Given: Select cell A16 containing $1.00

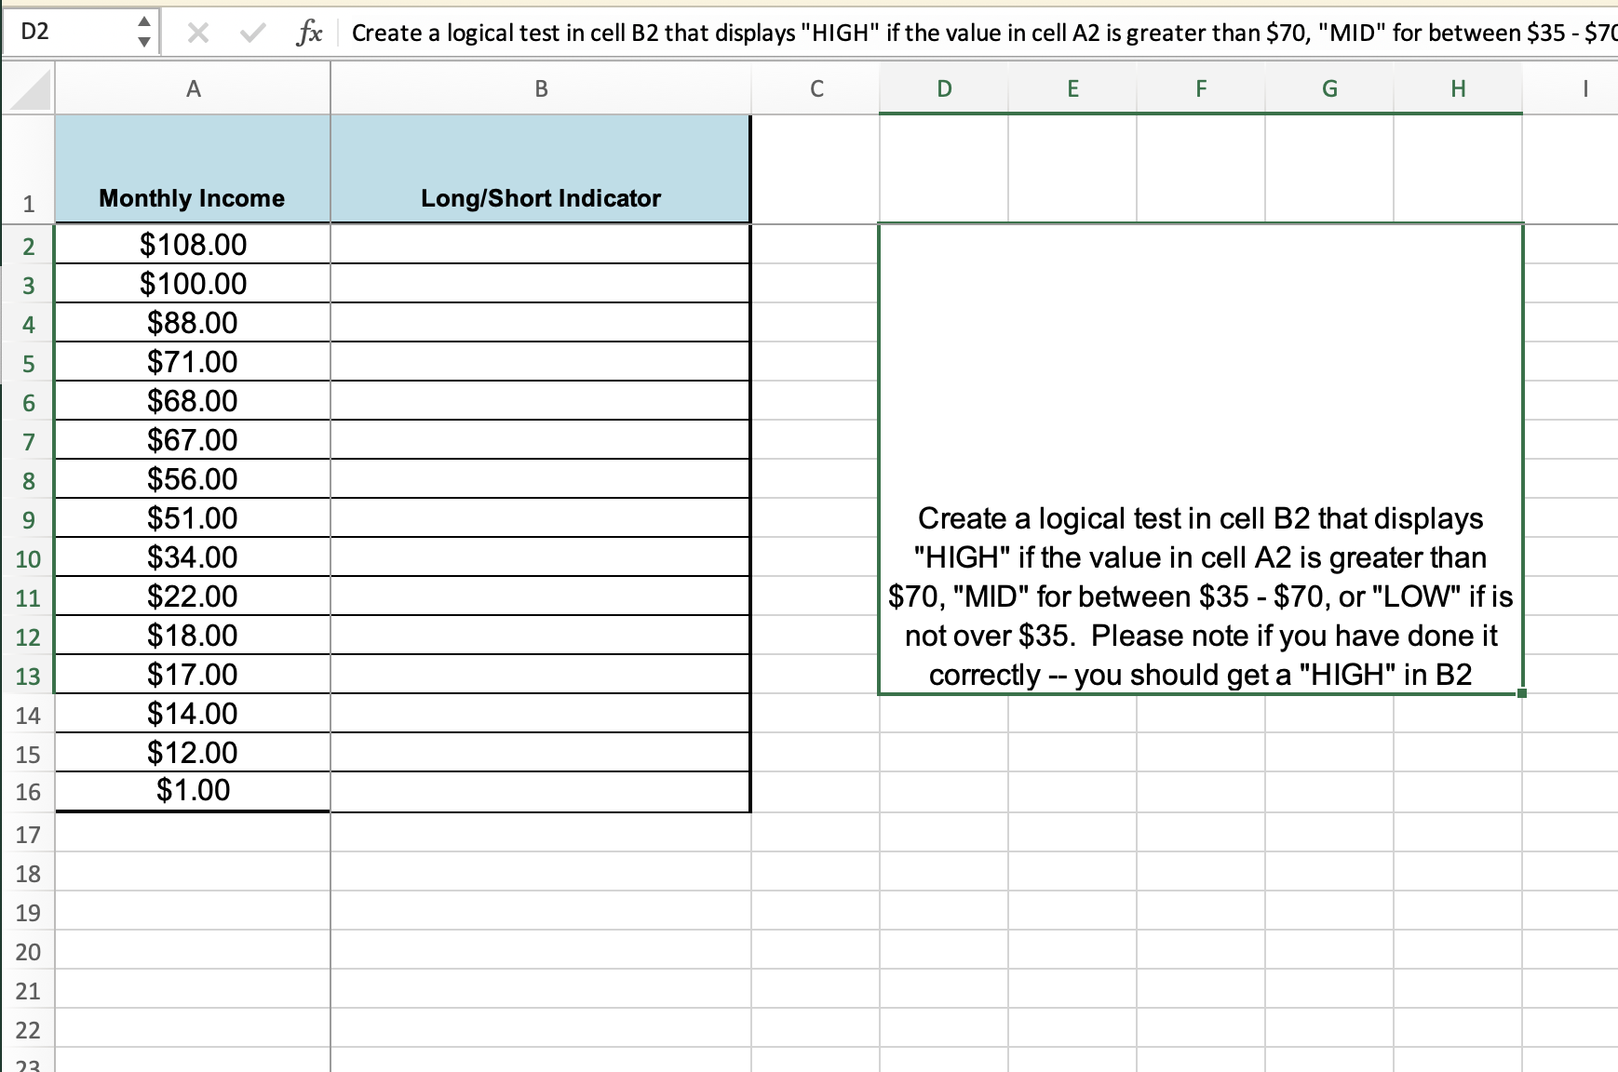Looking at the screenshot, I should point(192,790).
